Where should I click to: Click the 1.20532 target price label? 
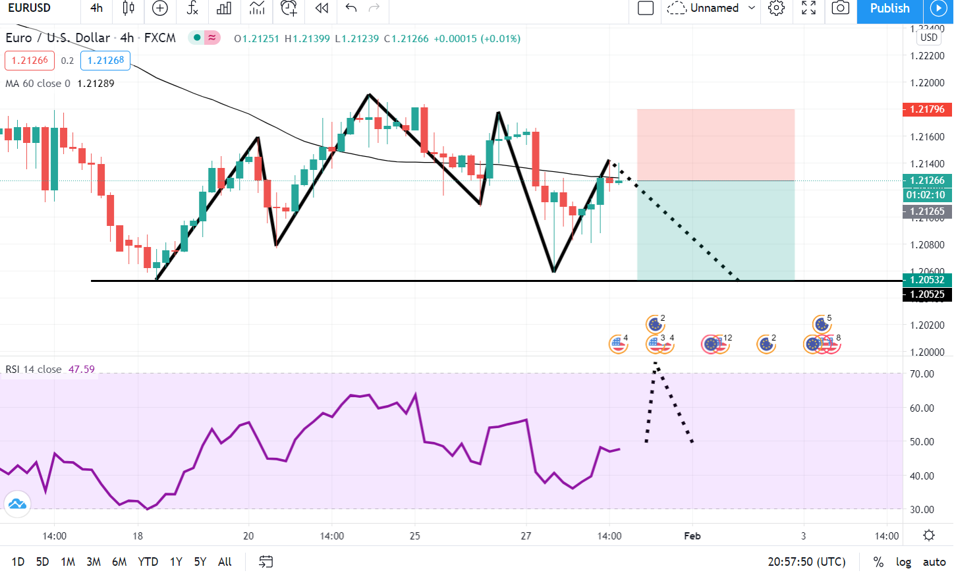click(927, 280)
